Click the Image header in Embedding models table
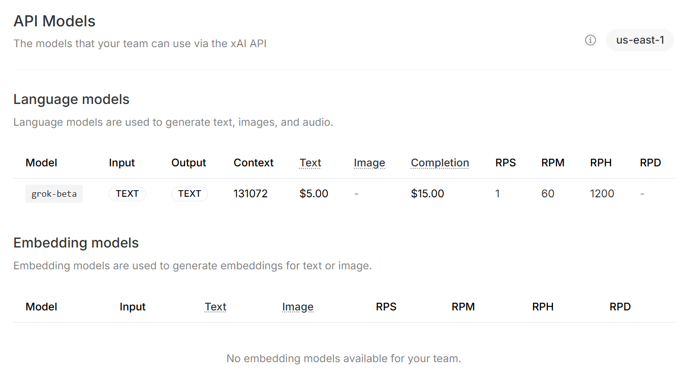 [x=298, y=307]
